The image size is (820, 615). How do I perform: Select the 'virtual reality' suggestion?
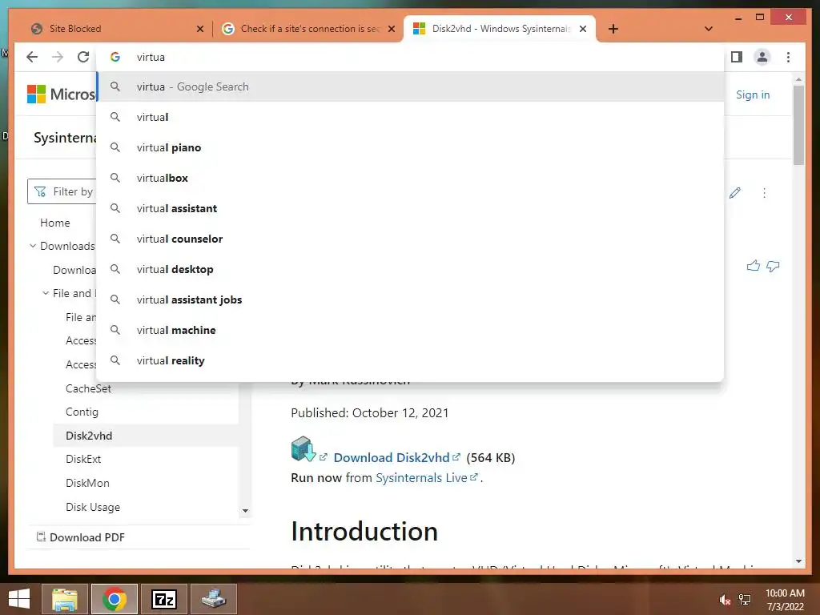(x=411, y=360)
